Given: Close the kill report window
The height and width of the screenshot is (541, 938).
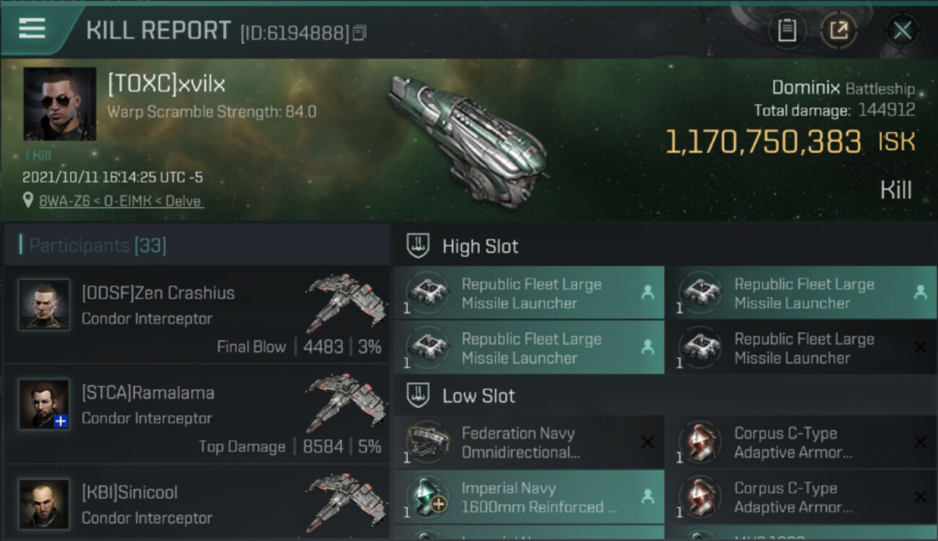Looking at the screenshot, I should point(902,31).
